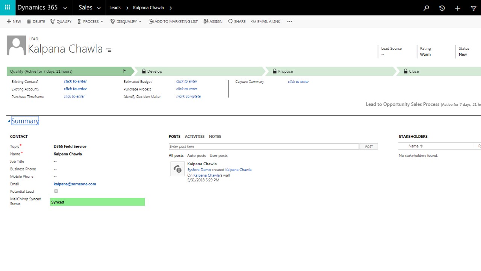
Task: Open recently viewed history icon
Action: [442, 8]
